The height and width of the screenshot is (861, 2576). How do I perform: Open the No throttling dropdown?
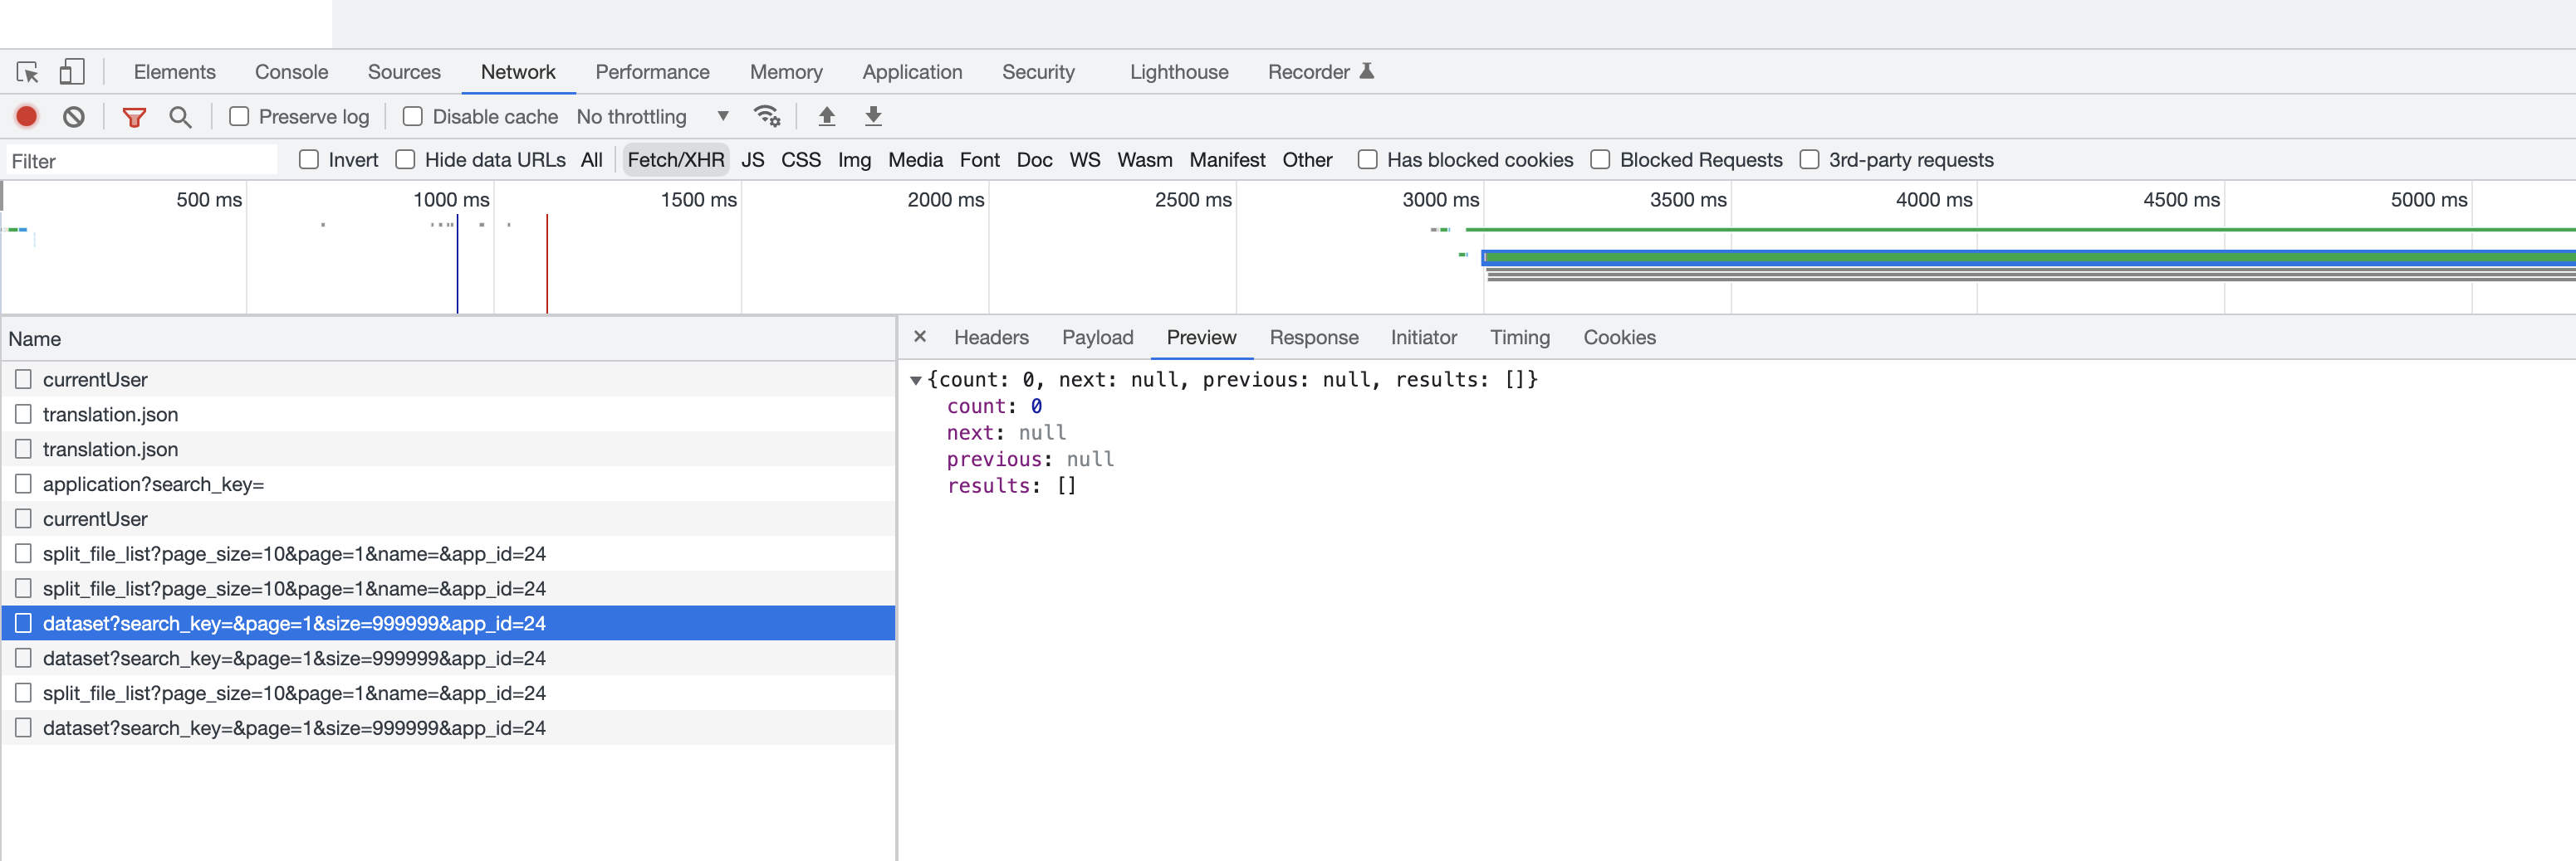point(652,117)
